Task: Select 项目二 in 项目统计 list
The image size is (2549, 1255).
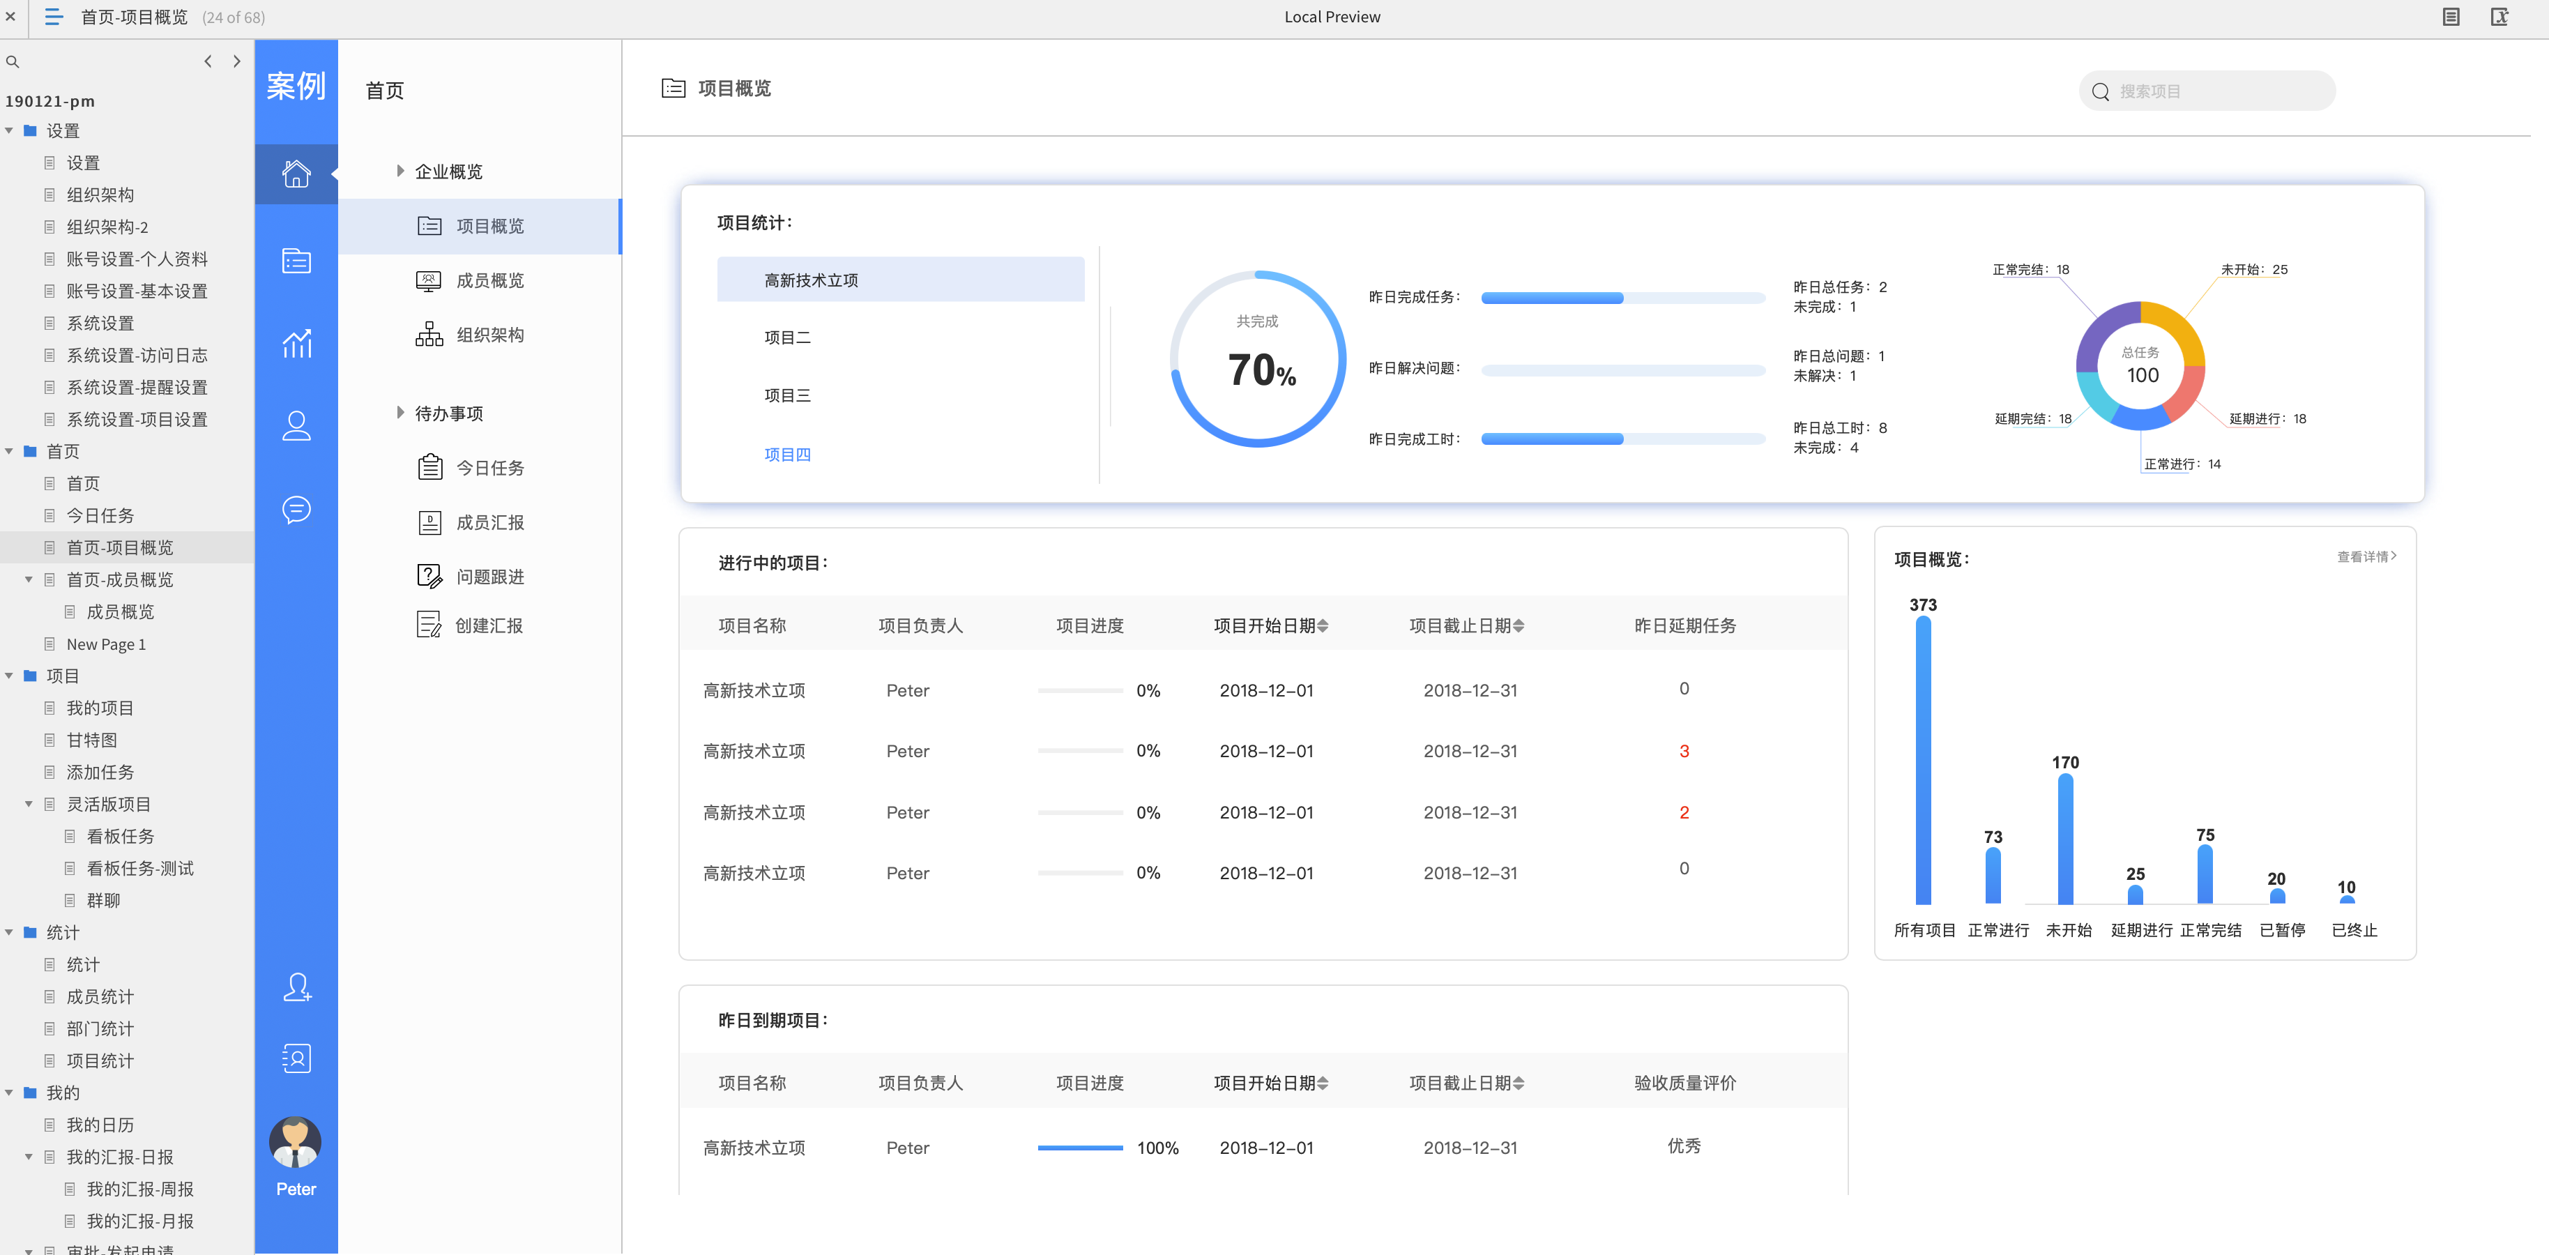Action: point(786,337)
